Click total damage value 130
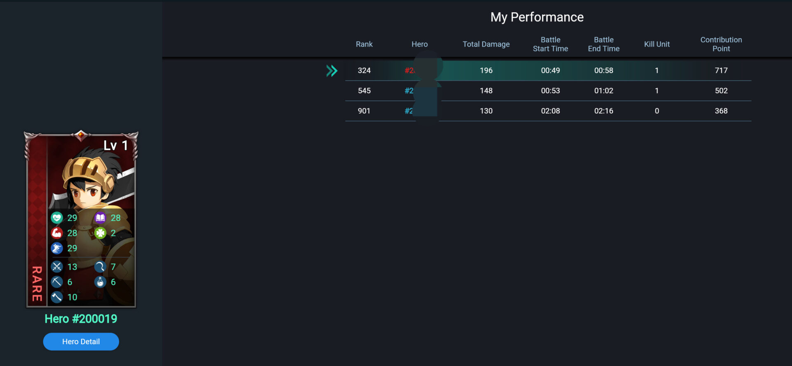This screenshot has height=366, width=792. coord(486,111)
